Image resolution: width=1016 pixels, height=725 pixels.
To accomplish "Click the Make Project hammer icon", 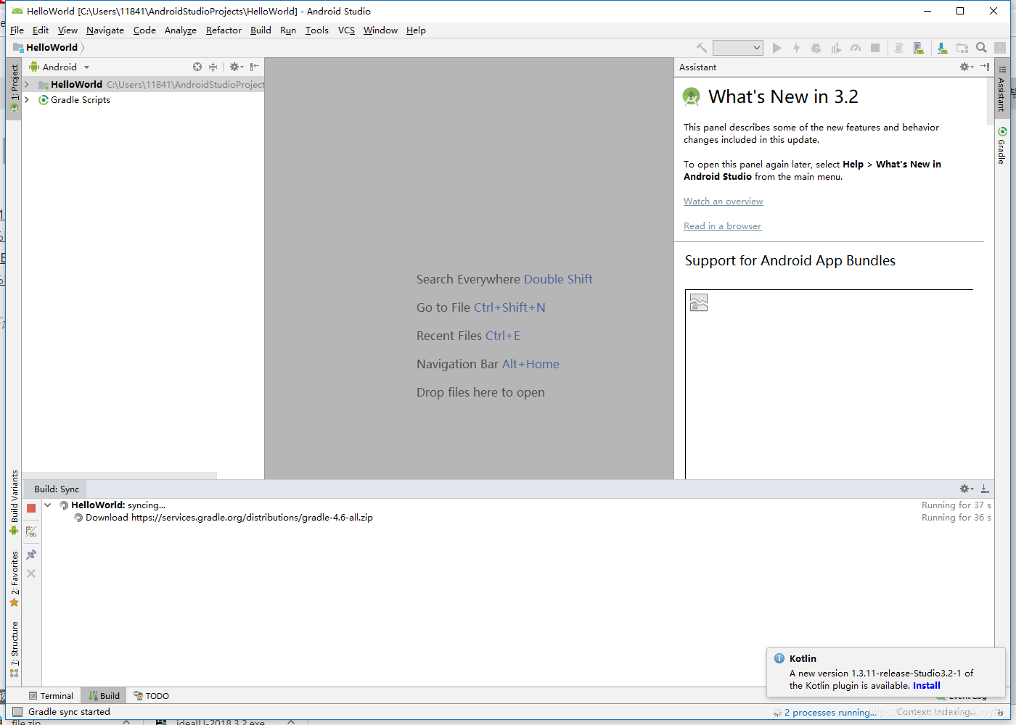I will [x=702, y=48].
